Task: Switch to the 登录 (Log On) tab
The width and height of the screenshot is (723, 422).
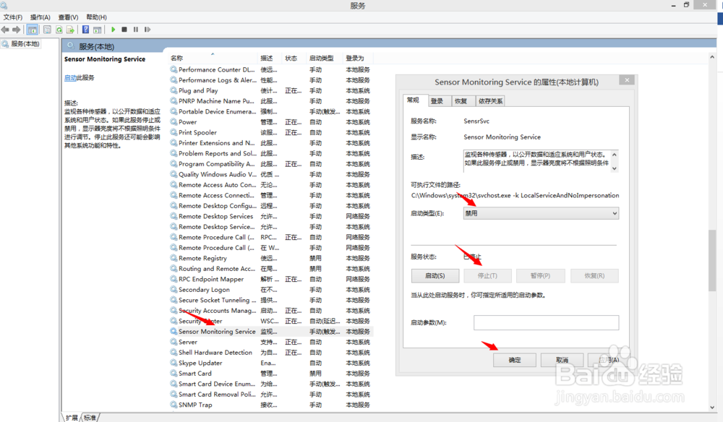Action: click(437, 101)
